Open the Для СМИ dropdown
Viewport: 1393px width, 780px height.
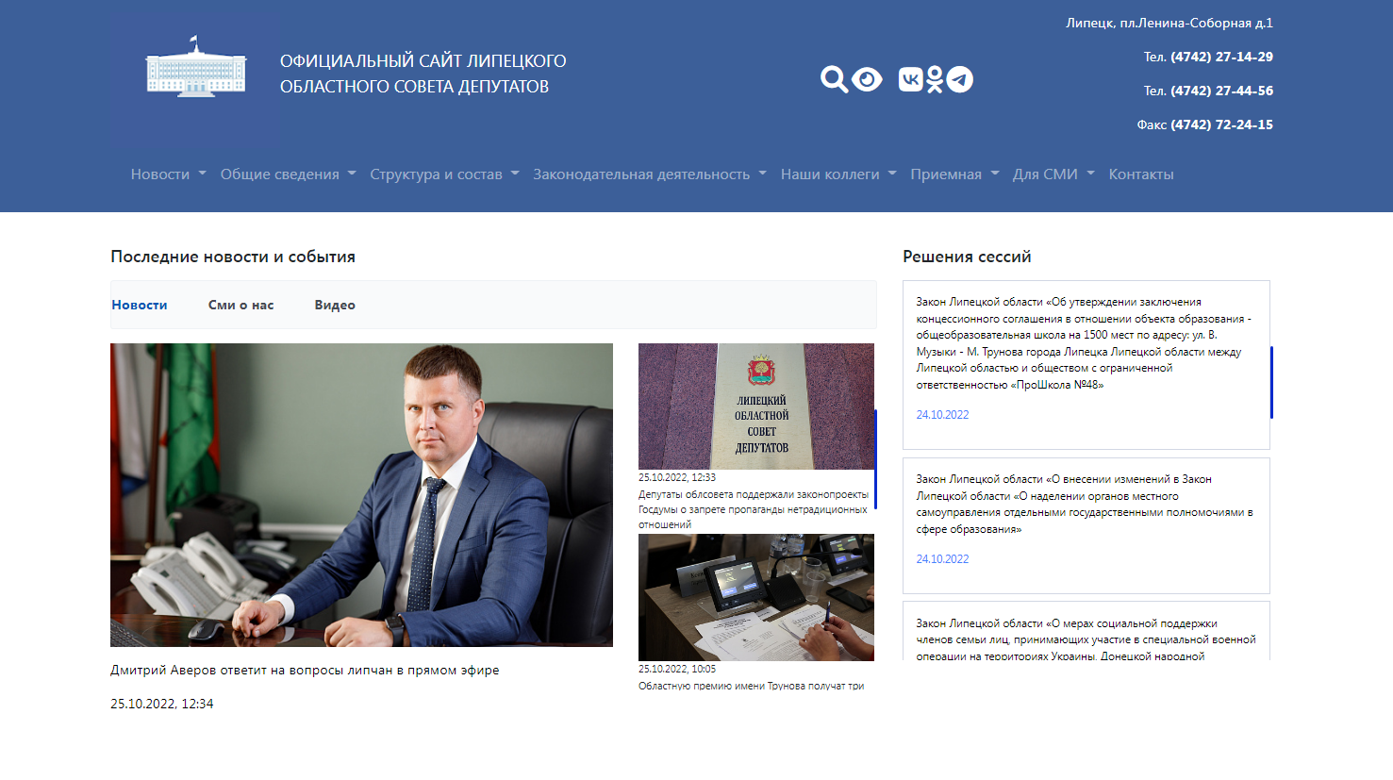point(1053,174)
